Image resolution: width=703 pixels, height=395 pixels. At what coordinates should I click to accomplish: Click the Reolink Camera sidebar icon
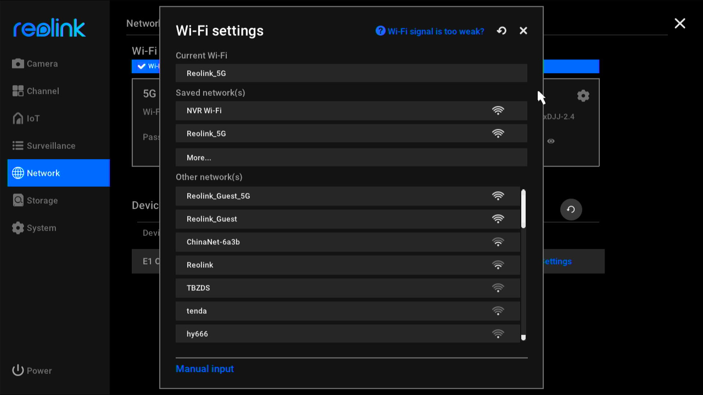click(x=18, y=63)
